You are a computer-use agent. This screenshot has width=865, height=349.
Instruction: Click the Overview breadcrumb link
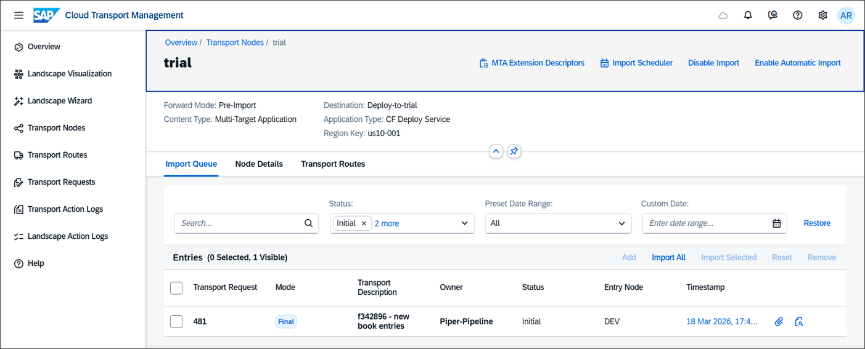[181, 42]
